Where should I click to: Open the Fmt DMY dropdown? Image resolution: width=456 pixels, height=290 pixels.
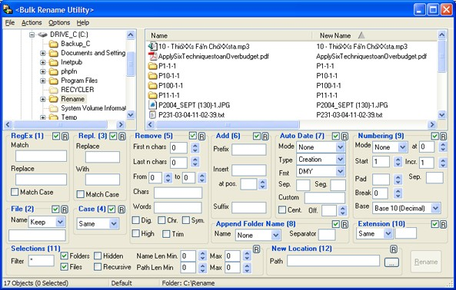[340, 171]
